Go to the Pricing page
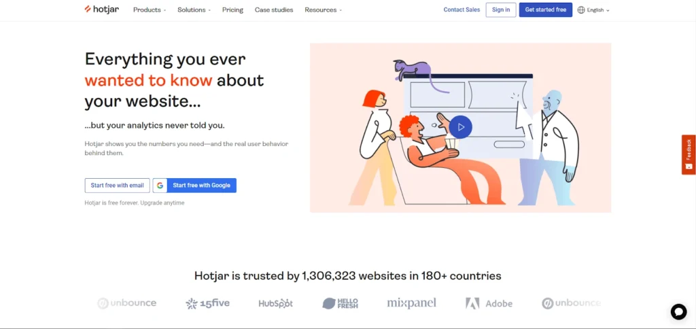 (232, 10)
